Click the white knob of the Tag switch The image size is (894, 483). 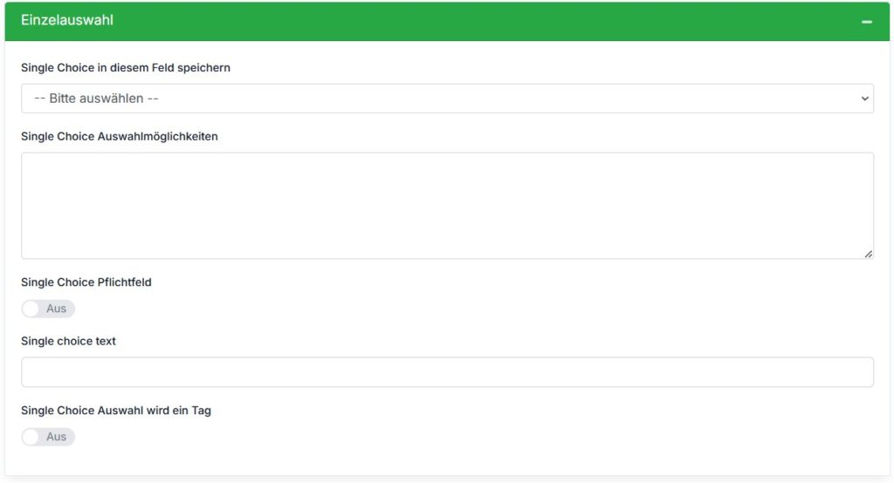31,437
